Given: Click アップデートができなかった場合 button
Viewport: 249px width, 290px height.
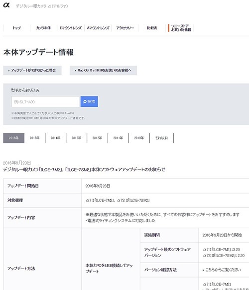Looking at the screenshot, I should coord(32,70).
